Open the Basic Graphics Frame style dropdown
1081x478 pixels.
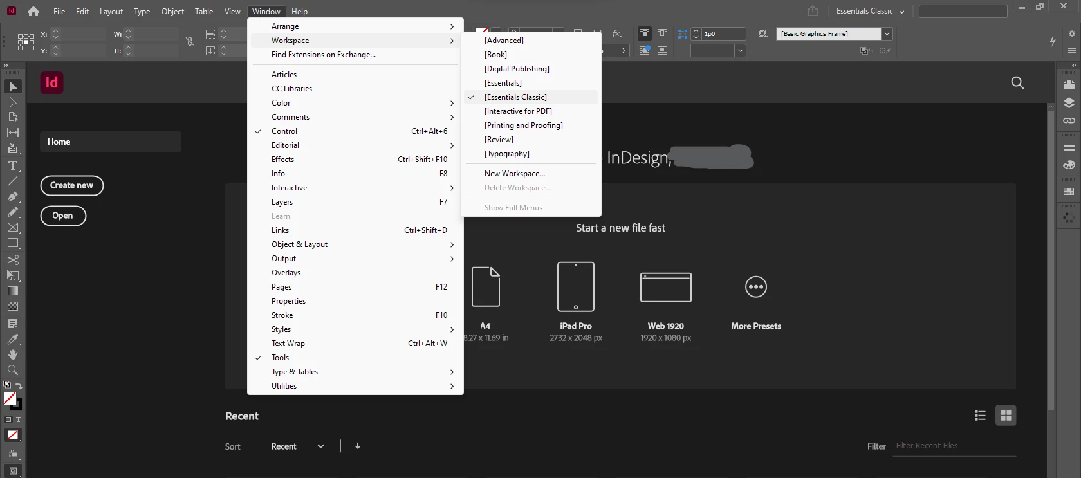tap(887, 33)
